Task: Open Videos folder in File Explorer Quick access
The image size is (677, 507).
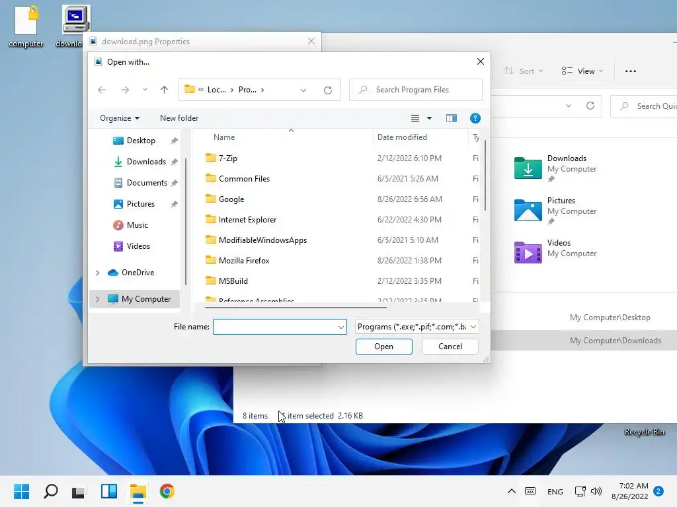Action: [x=555, y=253]
